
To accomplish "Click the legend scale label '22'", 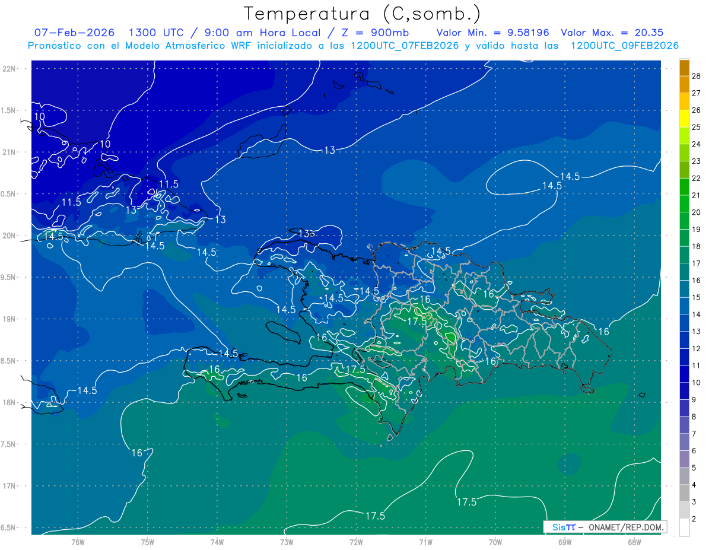I will (x=697, y=178).
